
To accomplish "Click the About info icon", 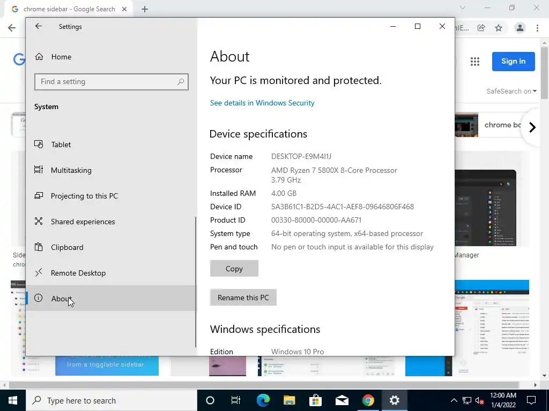I will point(39,298).
